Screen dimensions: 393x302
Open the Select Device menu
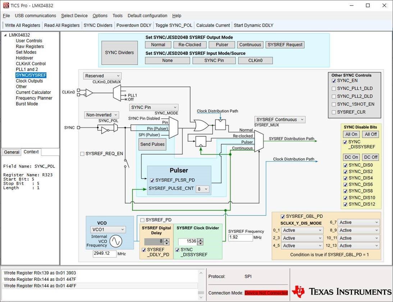click(x=74, y=16)
